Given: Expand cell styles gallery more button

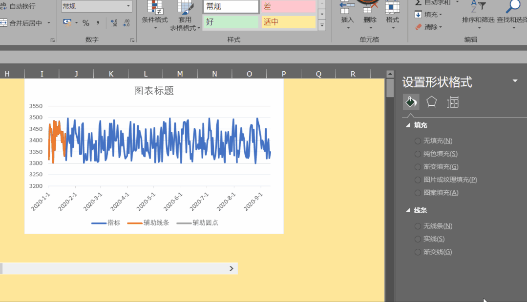Looking at the screenshot, I should 322,25.
